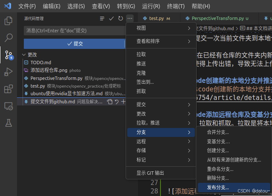Screen dimensions: 272x196
Task: Click TODO.md file icon in changes list
Action: tap(26, 62)
